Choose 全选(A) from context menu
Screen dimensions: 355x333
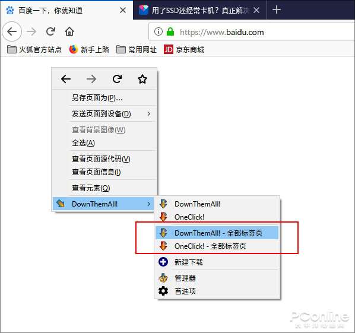point(104,143)
